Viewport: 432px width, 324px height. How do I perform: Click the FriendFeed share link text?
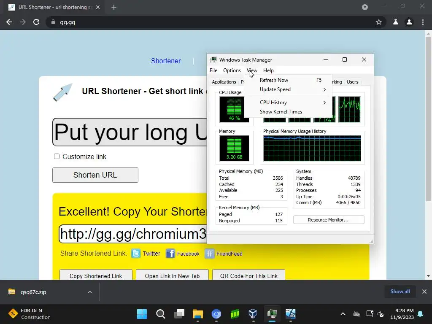pyautogui.click(x=229, y=254)
